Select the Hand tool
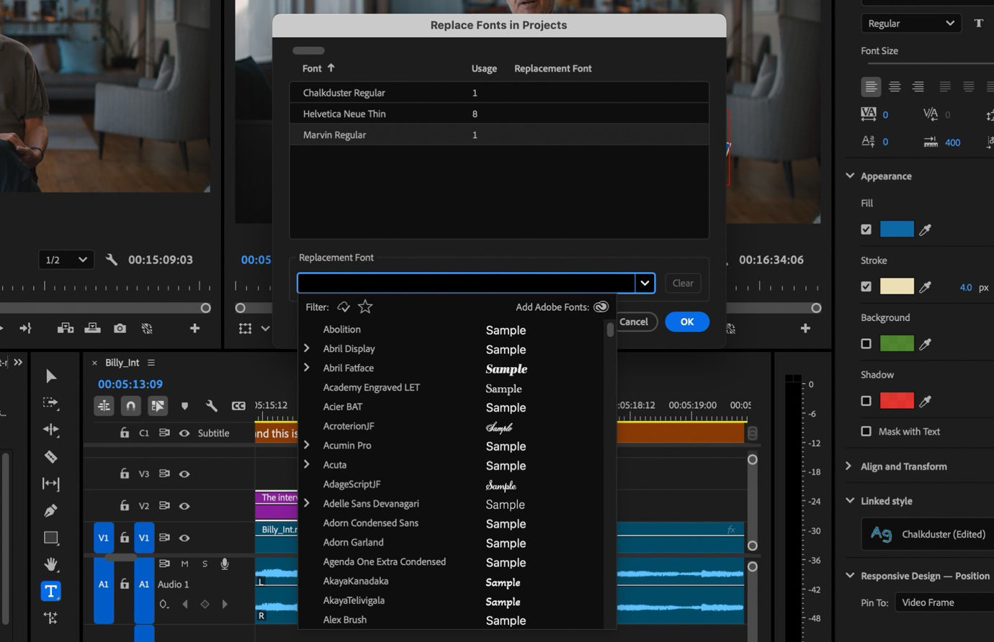The image size is (994, 642). (x=50, y=564)
